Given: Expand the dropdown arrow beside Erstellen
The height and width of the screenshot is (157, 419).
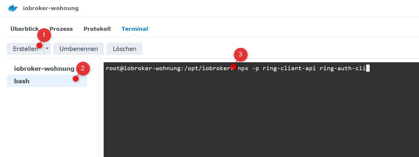Looking at the screenshot, I should [x=48, y=49].
